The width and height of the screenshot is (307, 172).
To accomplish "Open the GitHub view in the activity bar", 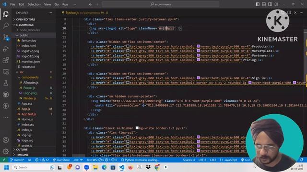I will (6, 95).
